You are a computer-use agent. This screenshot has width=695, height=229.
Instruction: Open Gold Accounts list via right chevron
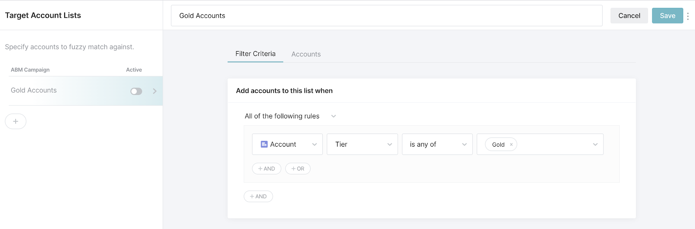[155, 91]
